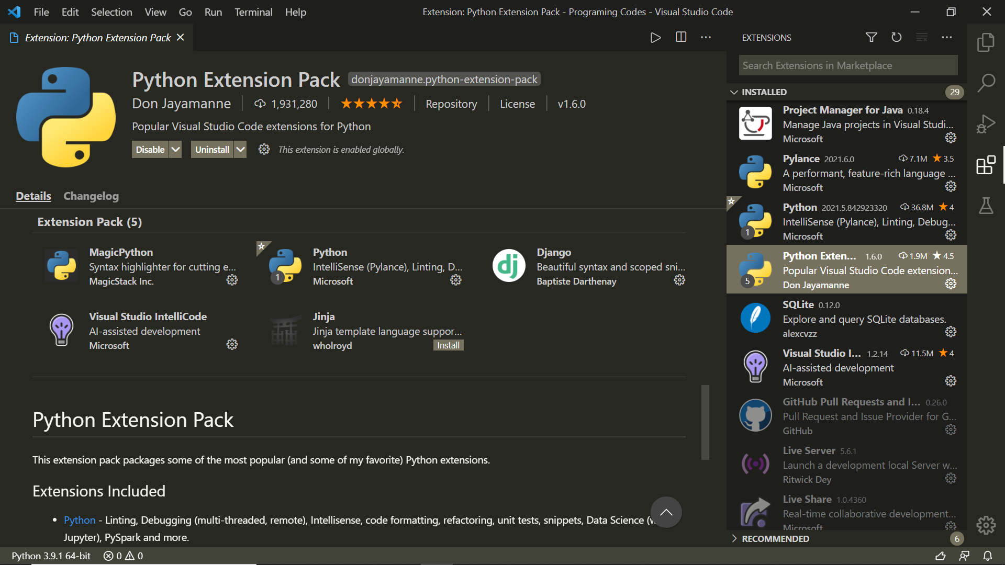Image resolution: width=1005 pixels, height=565 pixels.
Task: Open settings gear for Pylance extension
Action: click(951, 186)
